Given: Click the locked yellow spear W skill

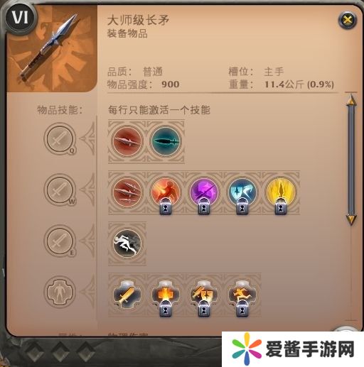Looking at the screenshot, I should point(281,192).
